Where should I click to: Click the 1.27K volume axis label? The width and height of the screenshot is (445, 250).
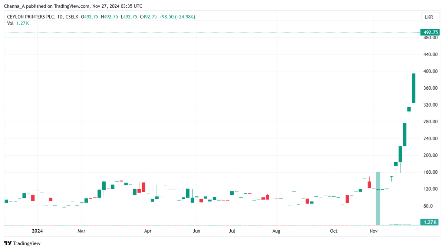pos(430,222)
